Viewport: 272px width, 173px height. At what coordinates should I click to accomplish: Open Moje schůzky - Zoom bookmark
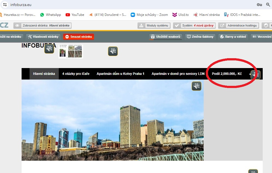149,15
